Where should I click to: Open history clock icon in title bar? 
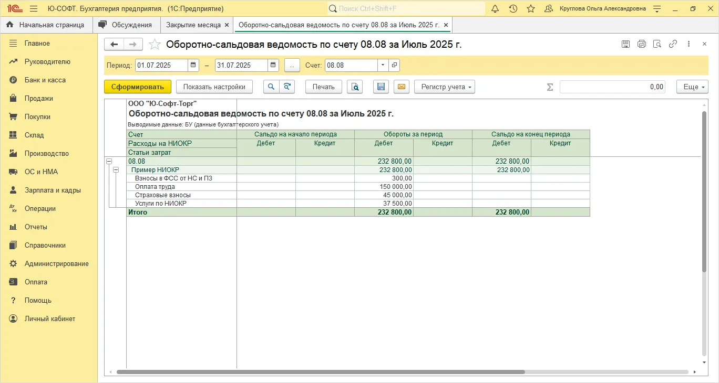(513, 8)
